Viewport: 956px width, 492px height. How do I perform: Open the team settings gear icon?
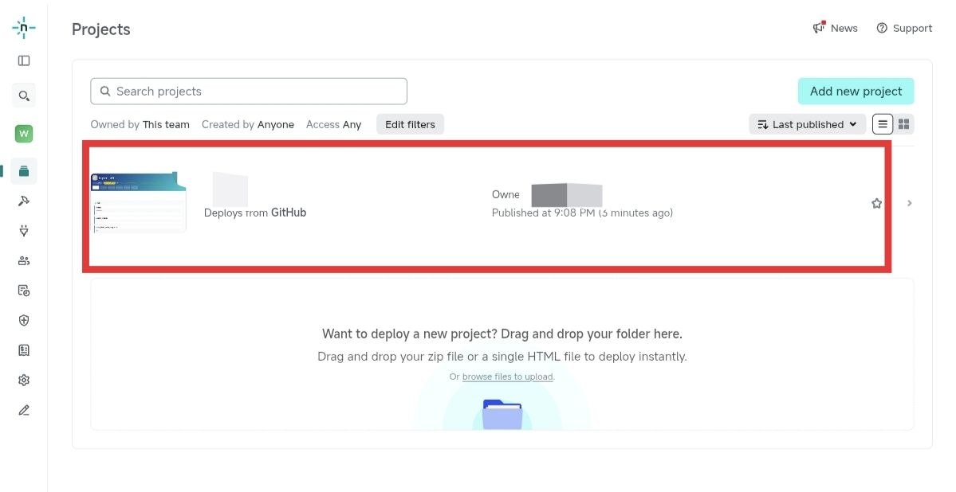point(24,380)
